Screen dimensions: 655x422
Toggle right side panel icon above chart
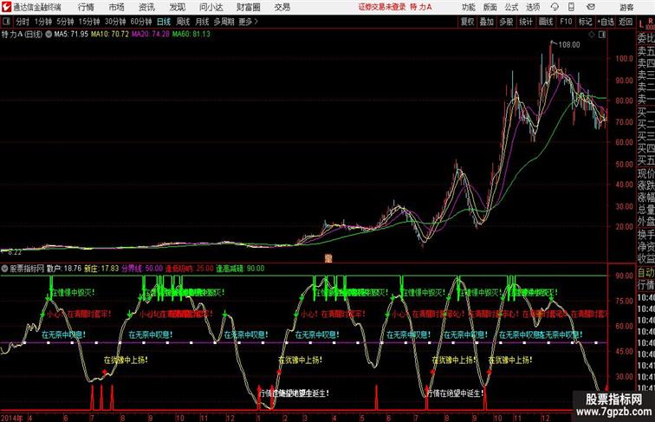click(602, 35)
